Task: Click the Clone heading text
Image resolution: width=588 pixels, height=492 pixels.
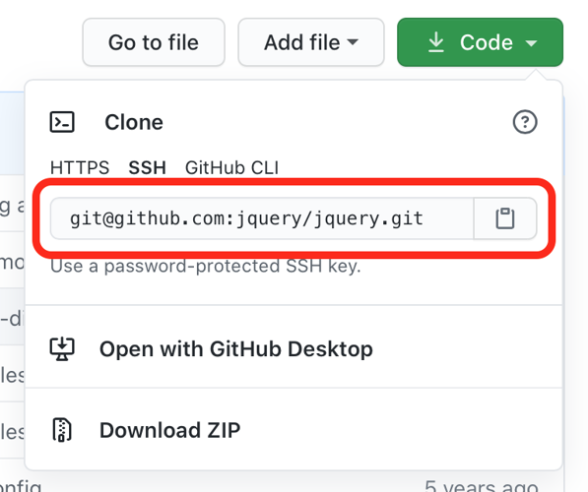Action: [x=134, y=122]
